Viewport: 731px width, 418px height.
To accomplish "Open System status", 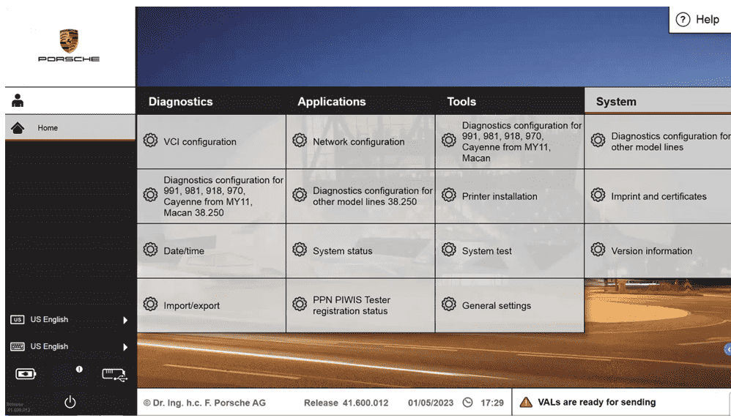I will click(360, 250).
